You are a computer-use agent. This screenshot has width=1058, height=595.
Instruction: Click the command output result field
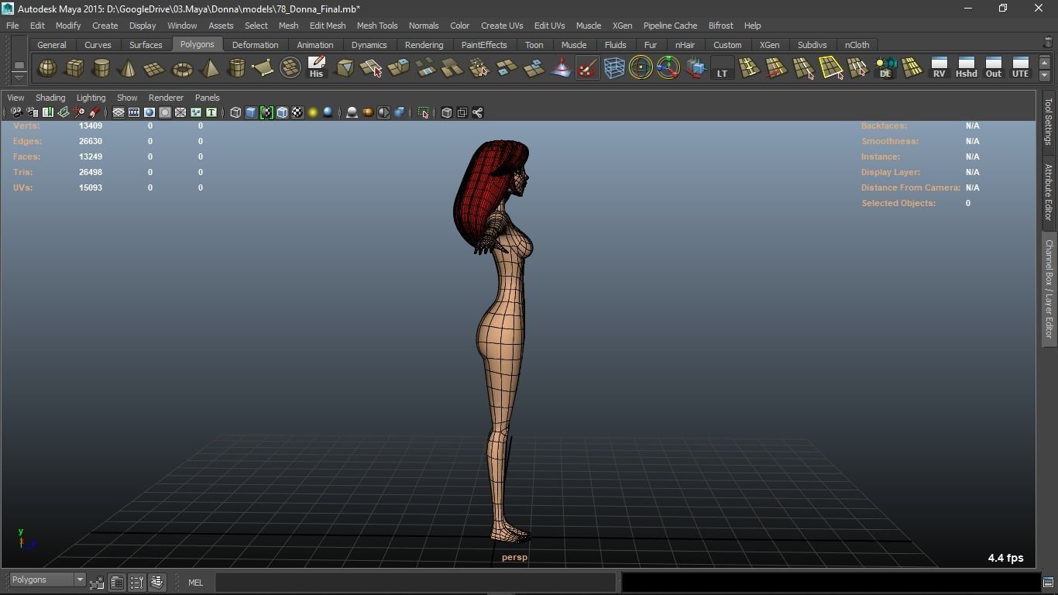tap(831, 583)
